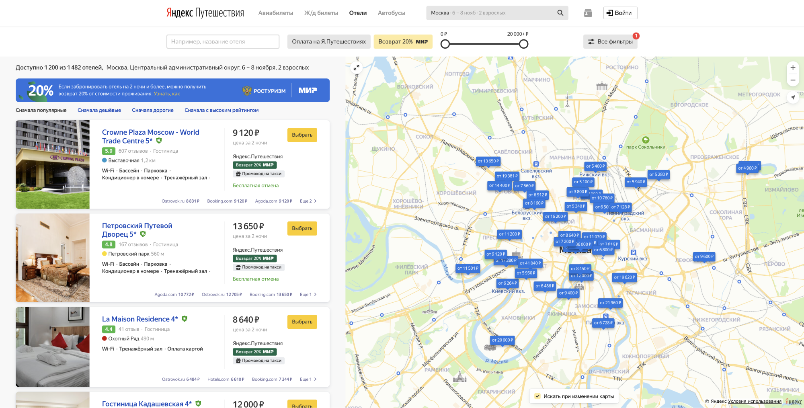Choose Петровский Путевой Дворец with Выбрать

coord(302,228)
